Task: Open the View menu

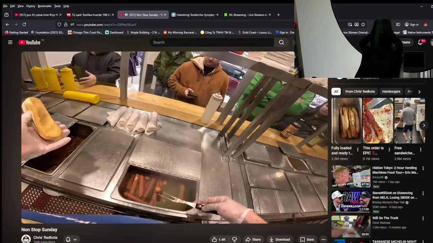Action: 21,6
